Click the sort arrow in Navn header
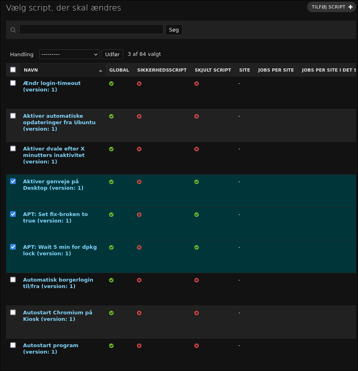 101,70
